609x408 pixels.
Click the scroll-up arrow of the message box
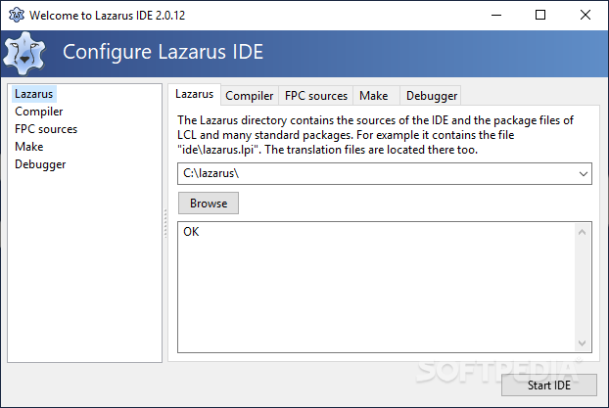(582, 232)
